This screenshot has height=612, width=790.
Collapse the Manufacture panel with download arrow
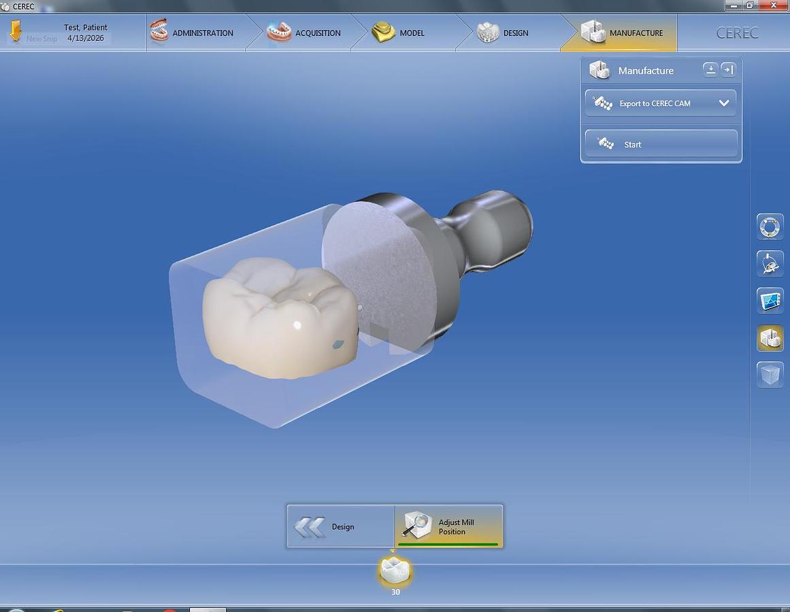(710, 69)
